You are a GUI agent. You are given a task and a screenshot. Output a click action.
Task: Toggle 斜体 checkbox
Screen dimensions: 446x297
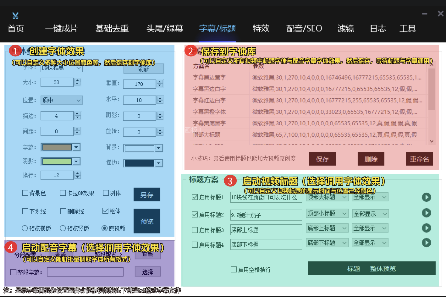[x=106, y=193]
